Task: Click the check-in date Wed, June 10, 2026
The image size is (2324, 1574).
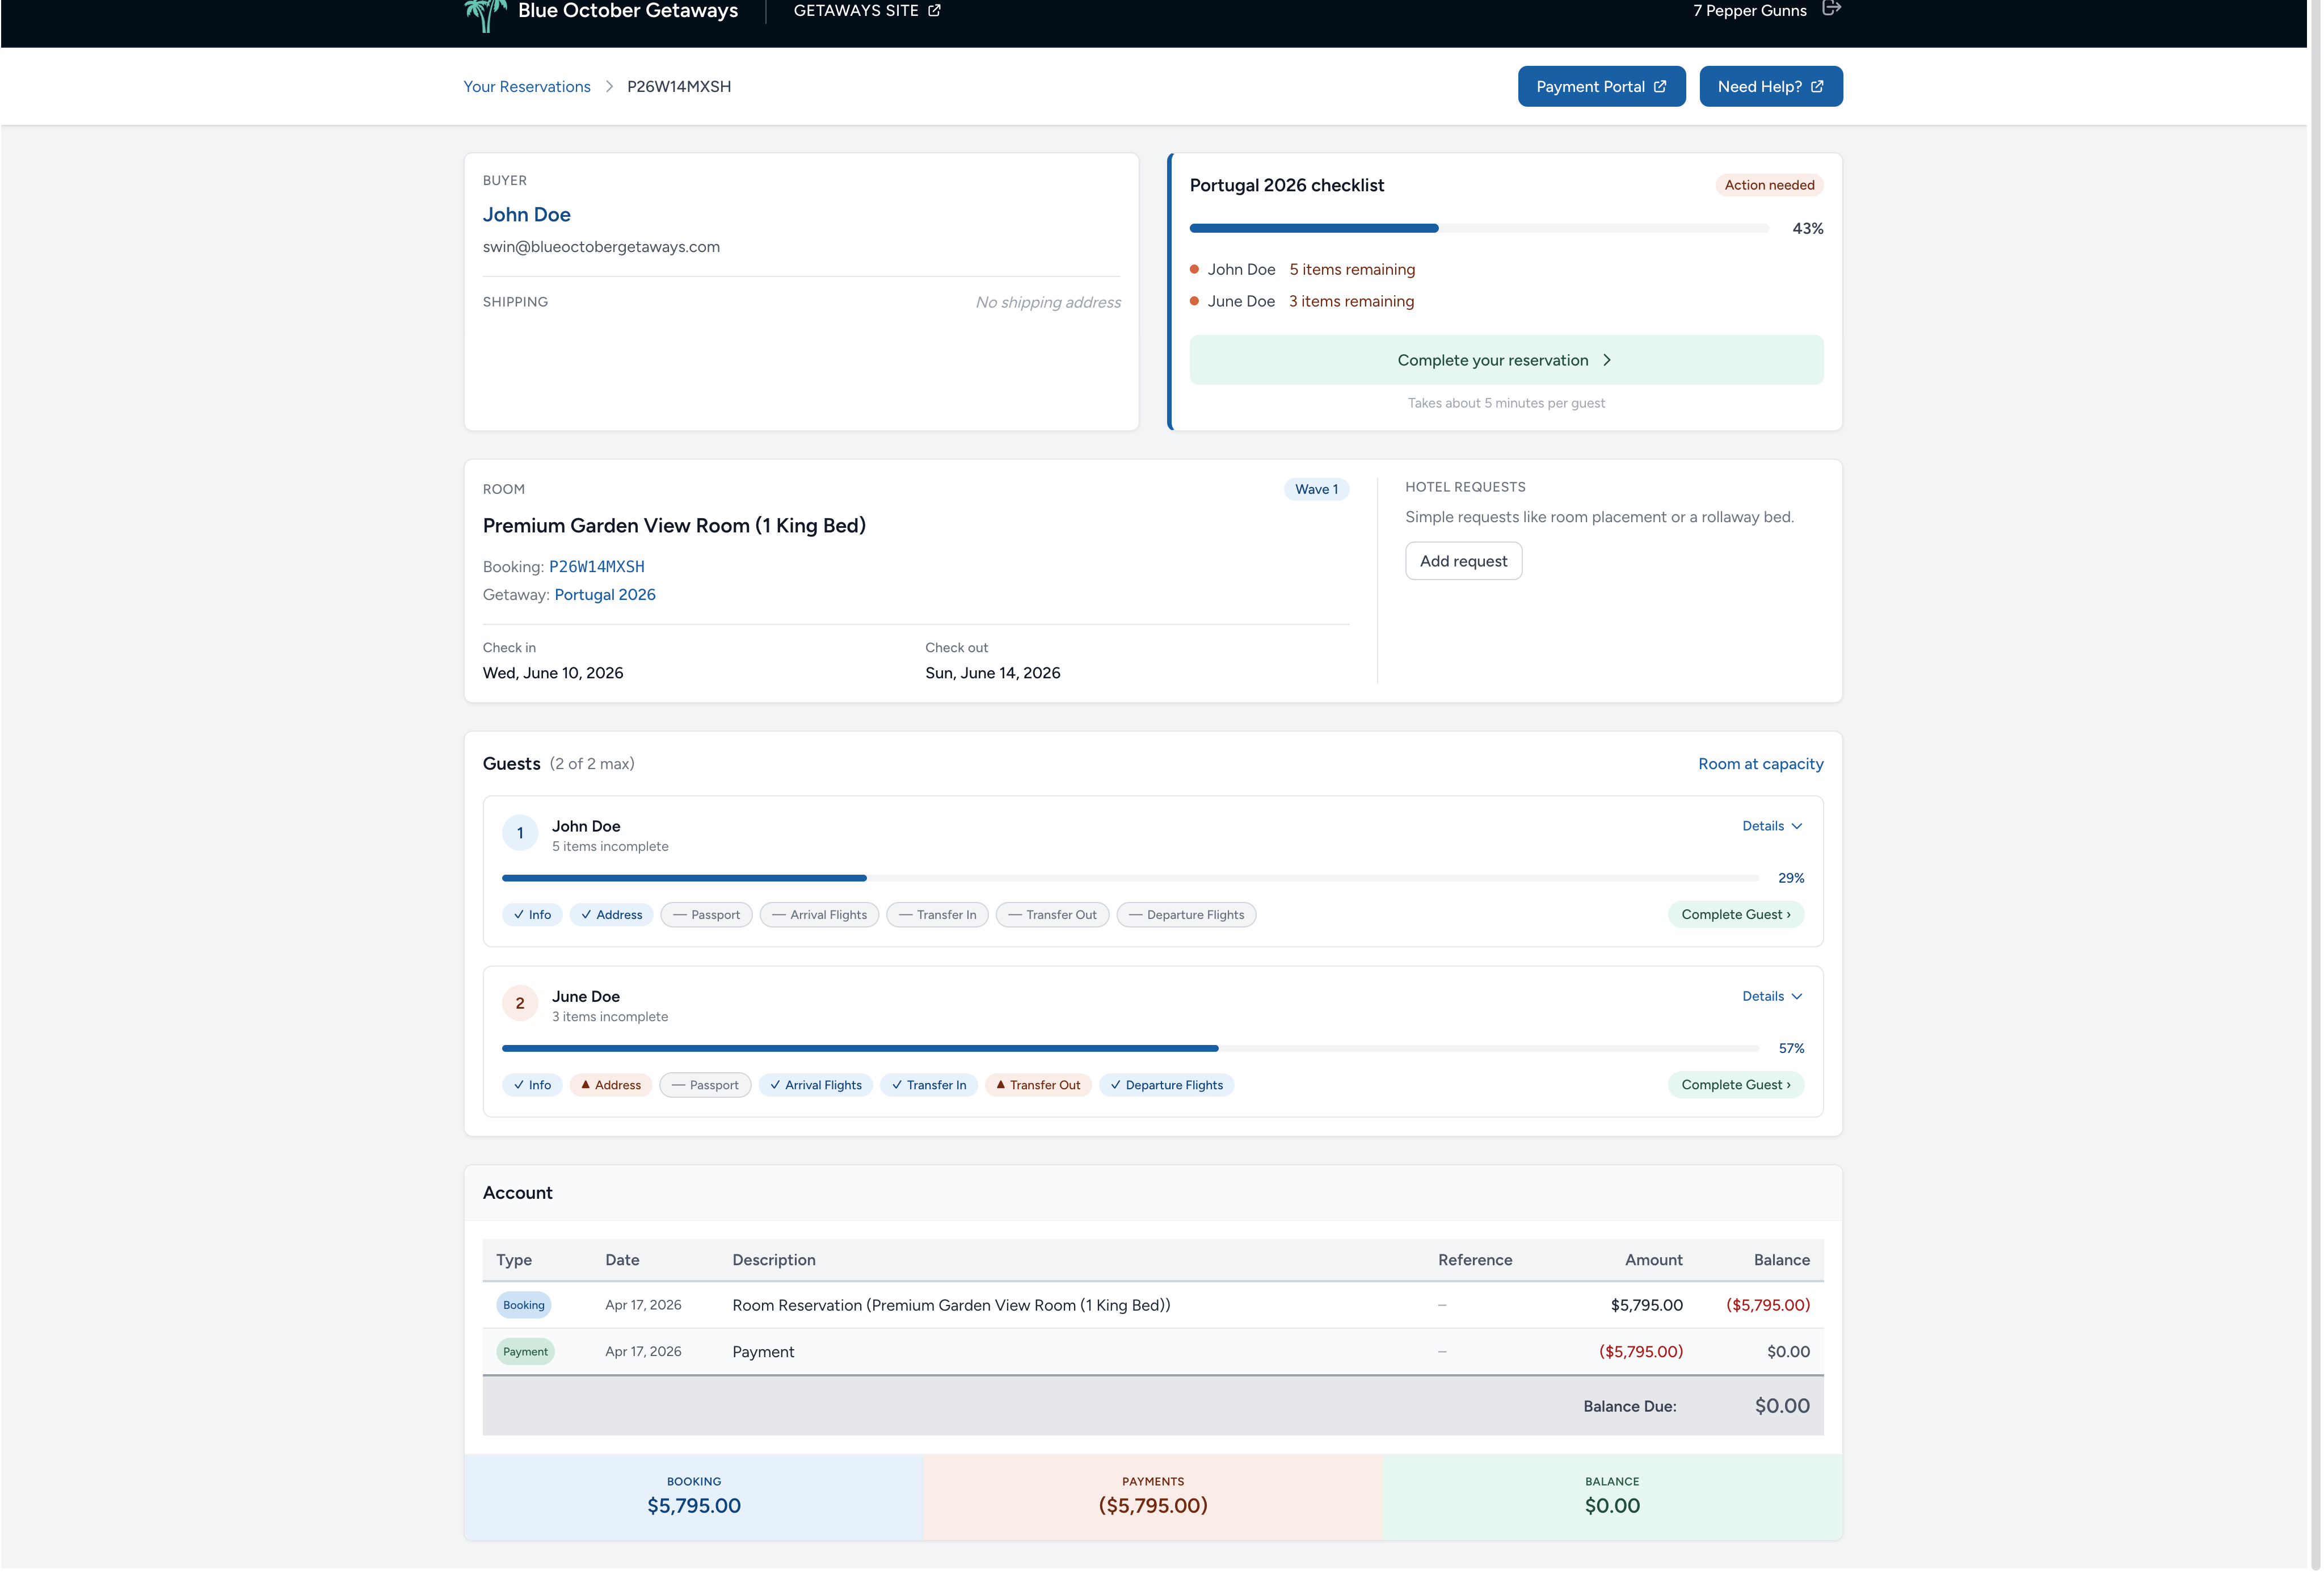Action: tap(553, 673)
